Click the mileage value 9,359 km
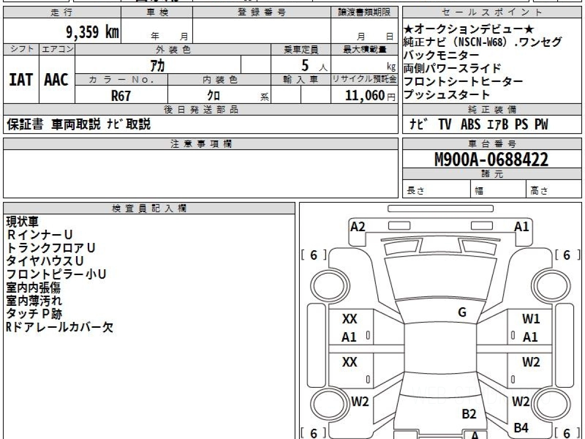Image resolution: width=585 pixels, height=439 pixels. click(x=93, y=32)
